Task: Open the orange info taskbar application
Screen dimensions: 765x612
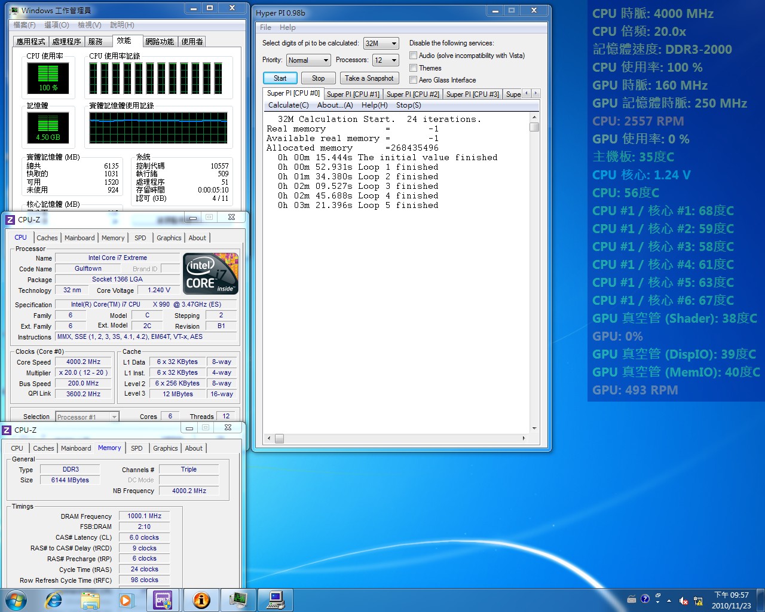Action: click(201, 599)
